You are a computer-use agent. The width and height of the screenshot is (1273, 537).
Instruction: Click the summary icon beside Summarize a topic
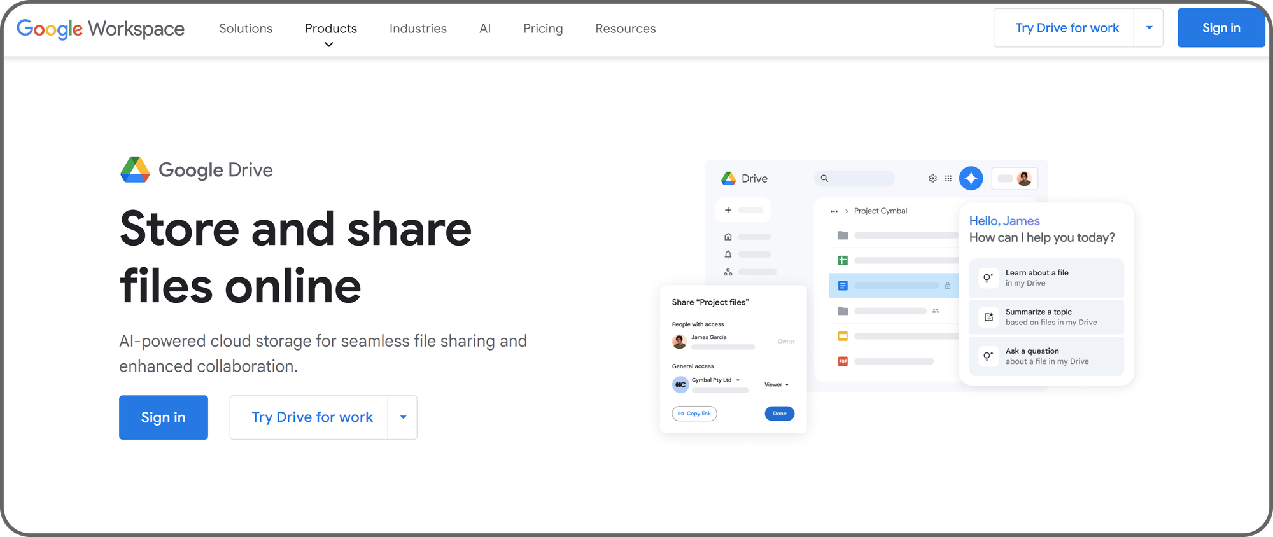(x=988, y=317)
